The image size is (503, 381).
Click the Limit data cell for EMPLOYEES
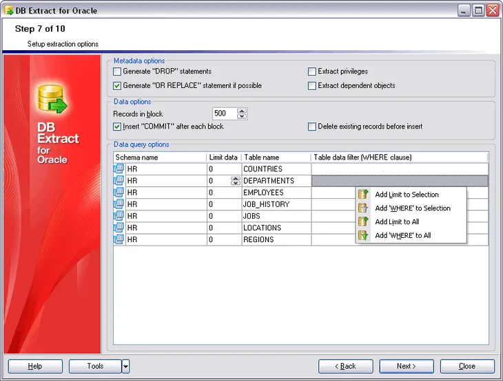[x=224, y=193]
